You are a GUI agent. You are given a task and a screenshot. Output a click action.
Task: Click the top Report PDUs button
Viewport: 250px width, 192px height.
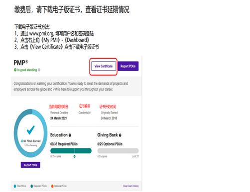(x=128, y=66)
